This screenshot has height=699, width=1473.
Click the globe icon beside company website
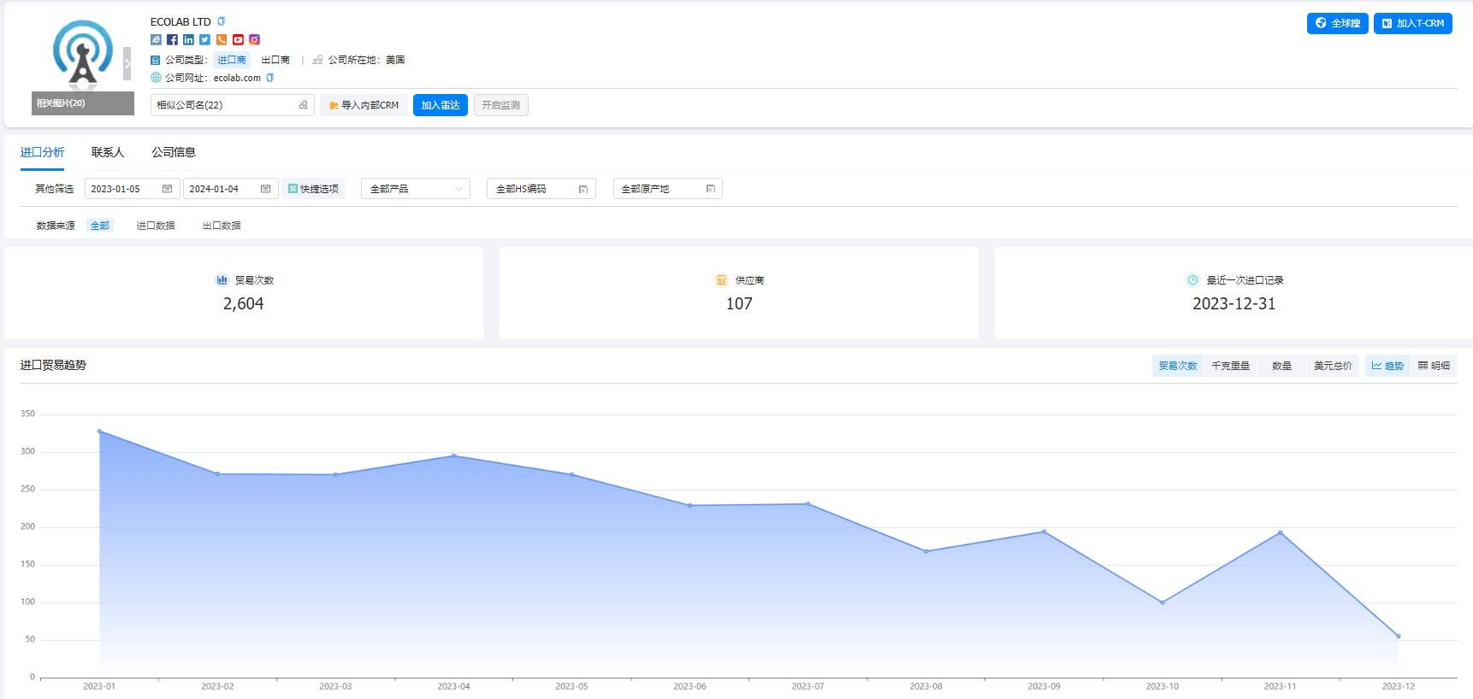tap(156, 78)
